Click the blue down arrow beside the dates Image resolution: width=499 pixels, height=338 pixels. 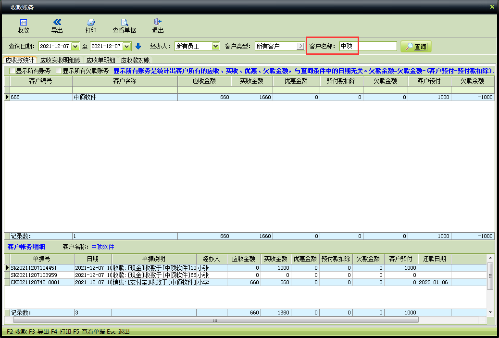click(138, 46)
